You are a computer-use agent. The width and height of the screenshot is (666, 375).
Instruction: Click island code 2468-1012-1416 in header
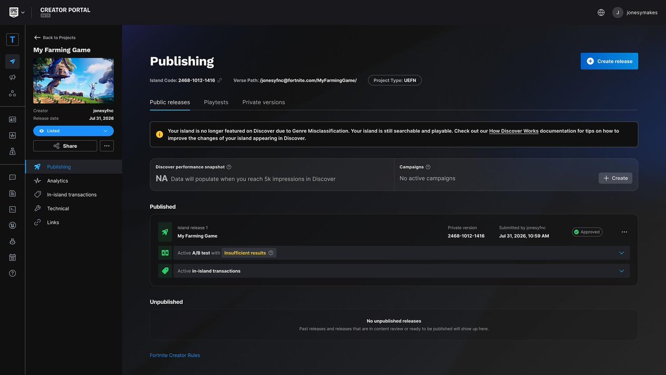point(196,81)
